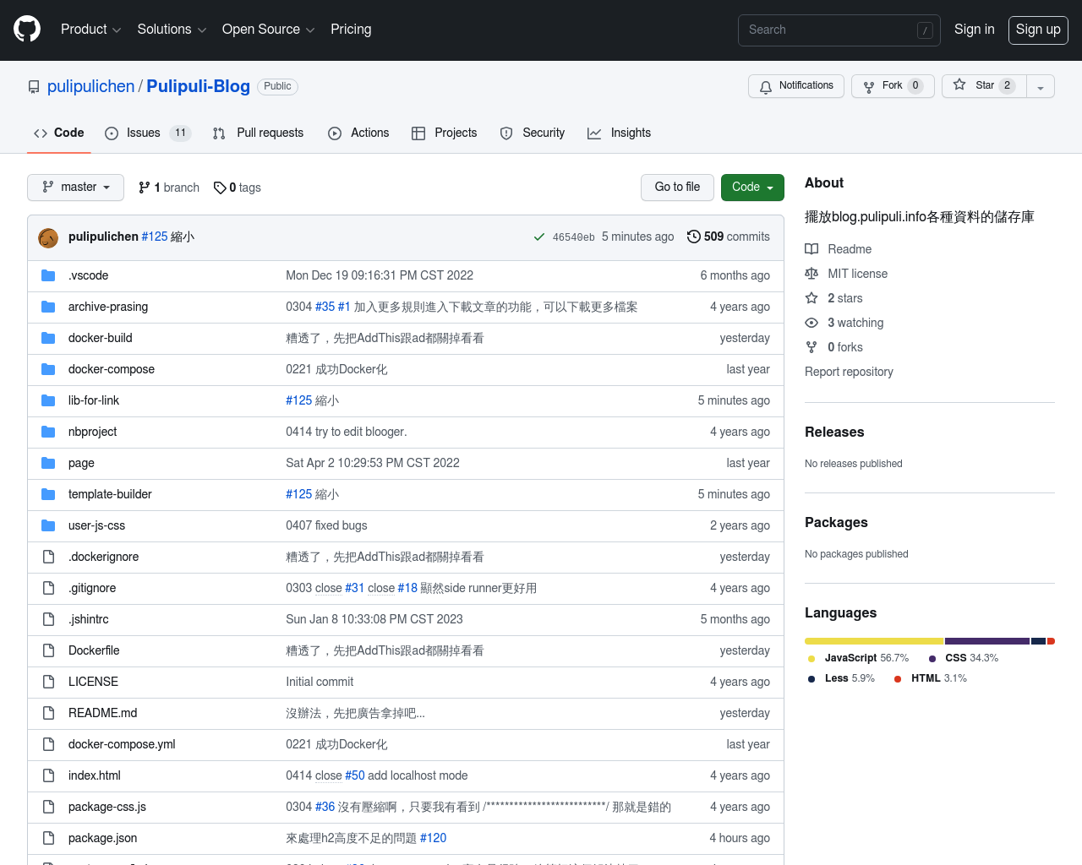Click the Sign in link

pos(974,30)
